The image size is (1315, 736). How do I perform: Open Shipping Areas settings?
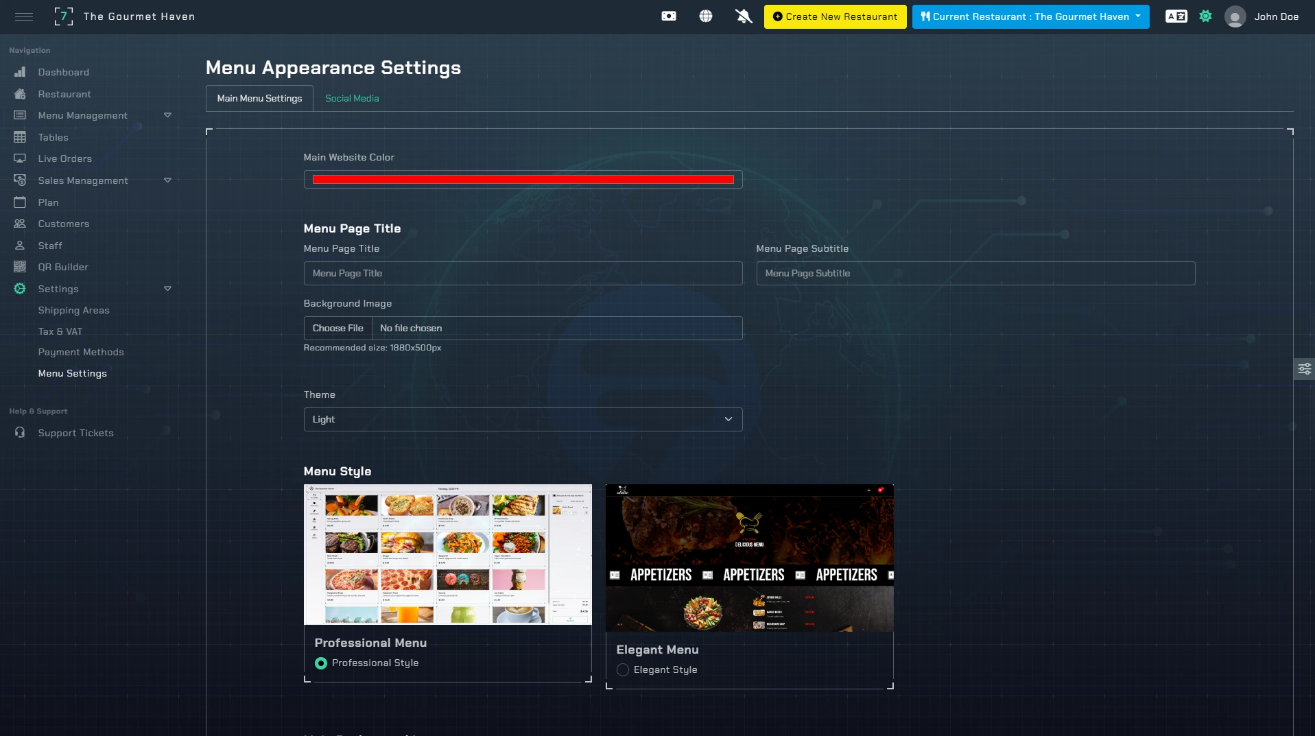coord(74,310)
